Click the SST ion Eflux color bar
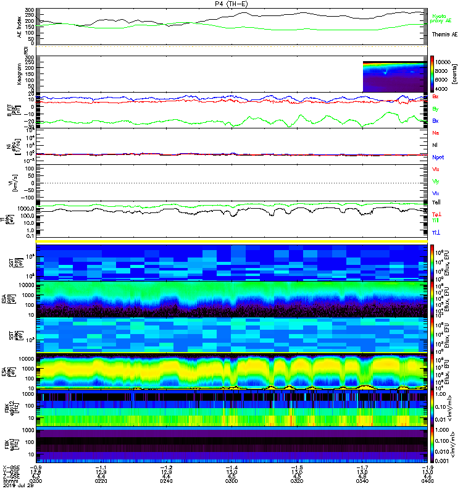This screenshot has width=463, height=494. pos(432,263)
